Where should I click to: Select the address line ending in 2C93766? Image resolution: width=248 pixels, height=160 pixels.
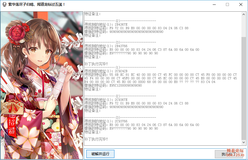[x=106, y=121]
